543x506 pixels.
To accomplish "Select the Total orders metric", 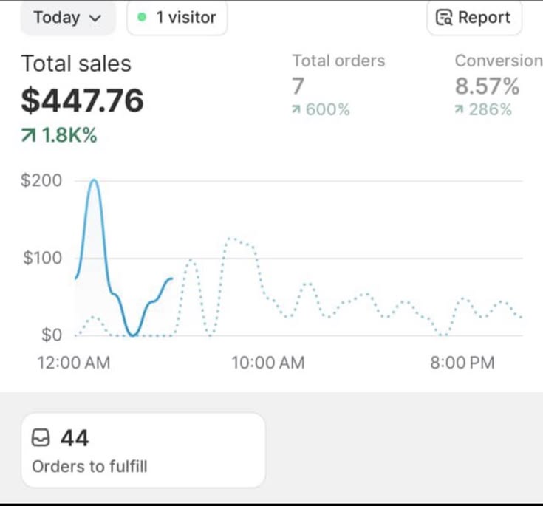I will click(338, 61).
